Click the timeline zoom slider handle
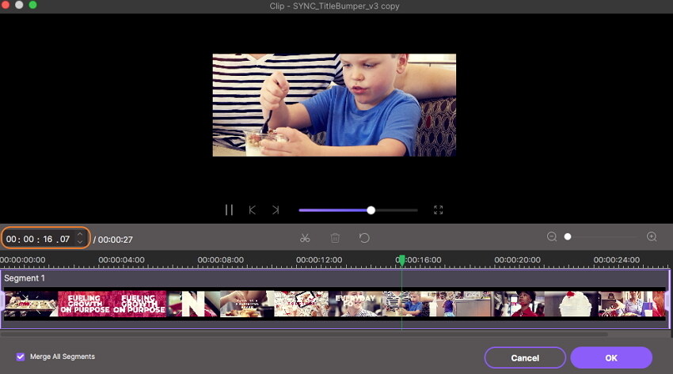The width and height of the screenshot is (673, 374). 568,237
